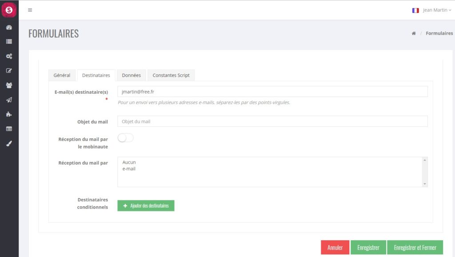455x257 pixels.
Task: Open the Données tab
Action: 131,75
